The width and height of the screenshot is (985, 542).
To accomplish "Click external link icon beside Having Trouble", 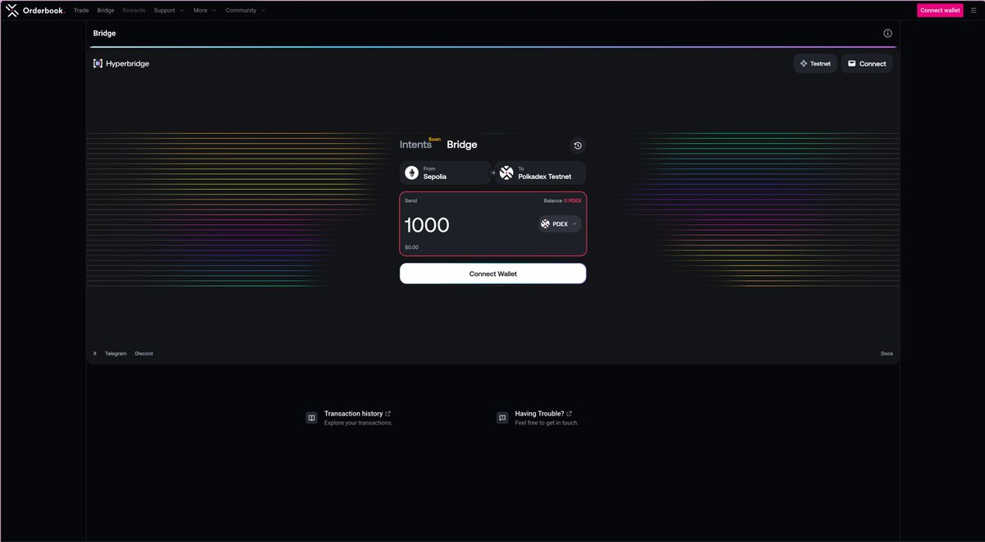I will (569, 413).
